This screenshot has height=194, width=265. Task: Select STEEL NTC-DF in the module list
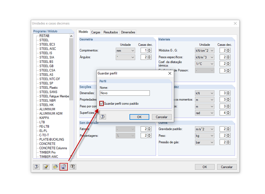(x=50, y=79)
